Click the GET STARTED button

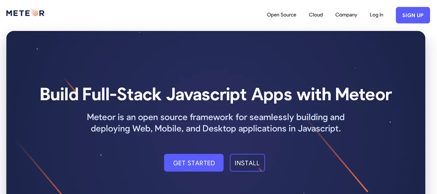194,163
